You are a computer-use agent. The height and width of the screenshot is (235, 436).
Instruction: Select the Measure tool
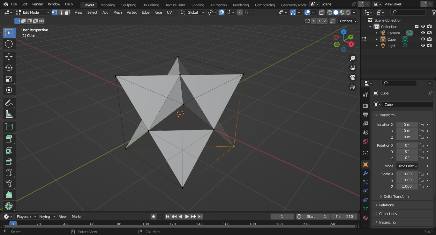point(9,114)
